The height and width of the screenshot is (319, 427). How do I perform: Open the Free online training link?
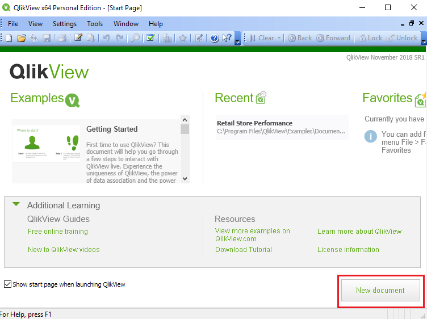coord(58,232)
